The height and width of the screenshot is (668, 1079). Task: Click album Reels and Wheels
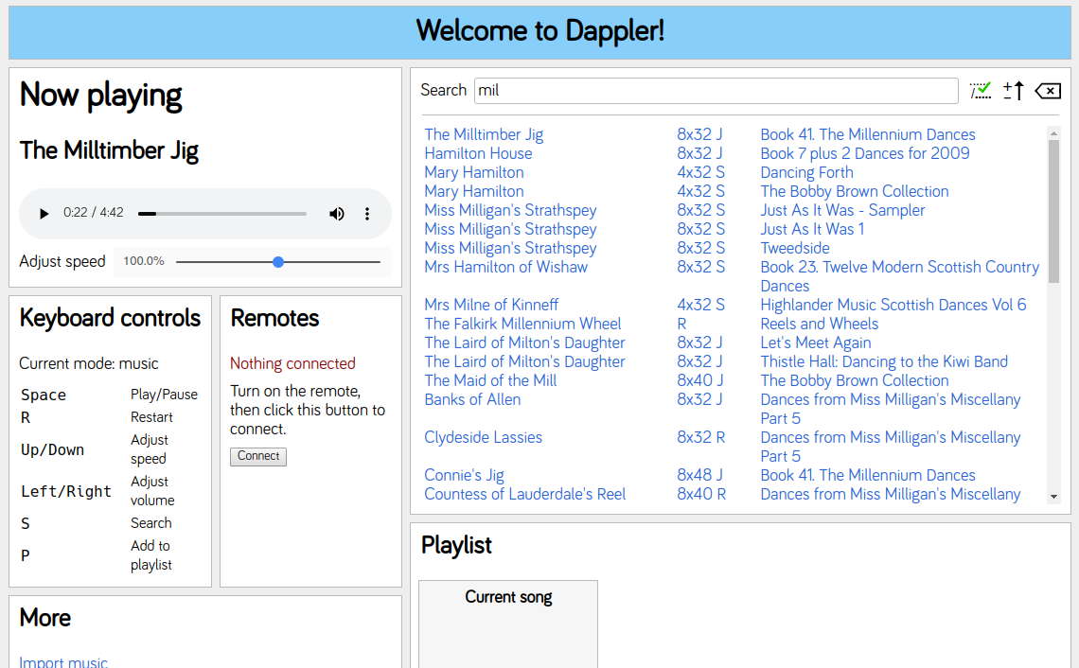819,324
